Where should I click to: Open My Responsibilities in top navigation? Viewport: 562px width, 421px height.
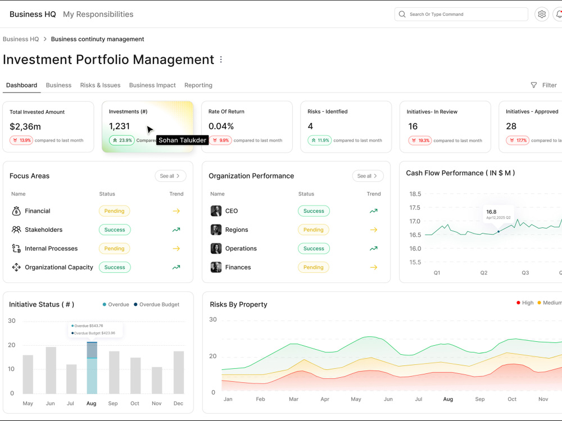pos(98,15)
